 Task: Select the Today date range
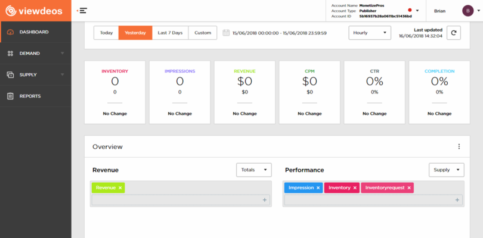click(x=106, y=33)
